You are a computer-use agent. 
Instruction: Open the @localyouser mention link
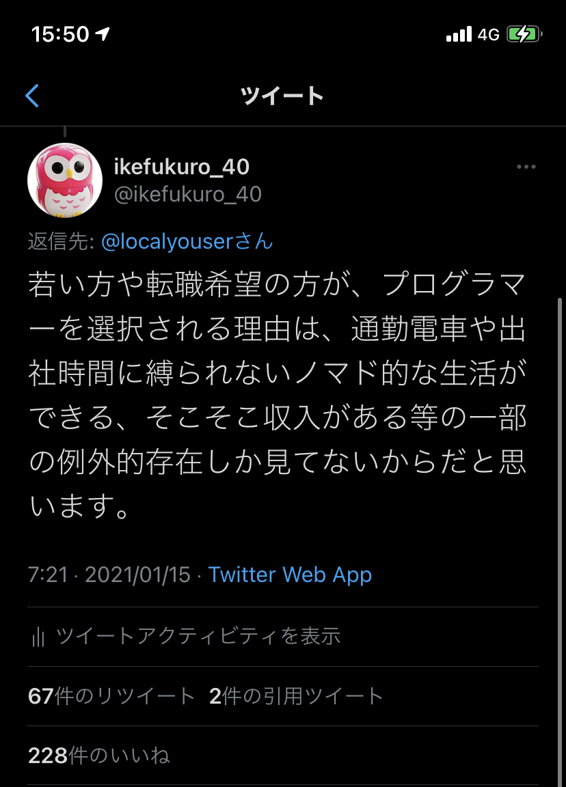pos(187,241)
